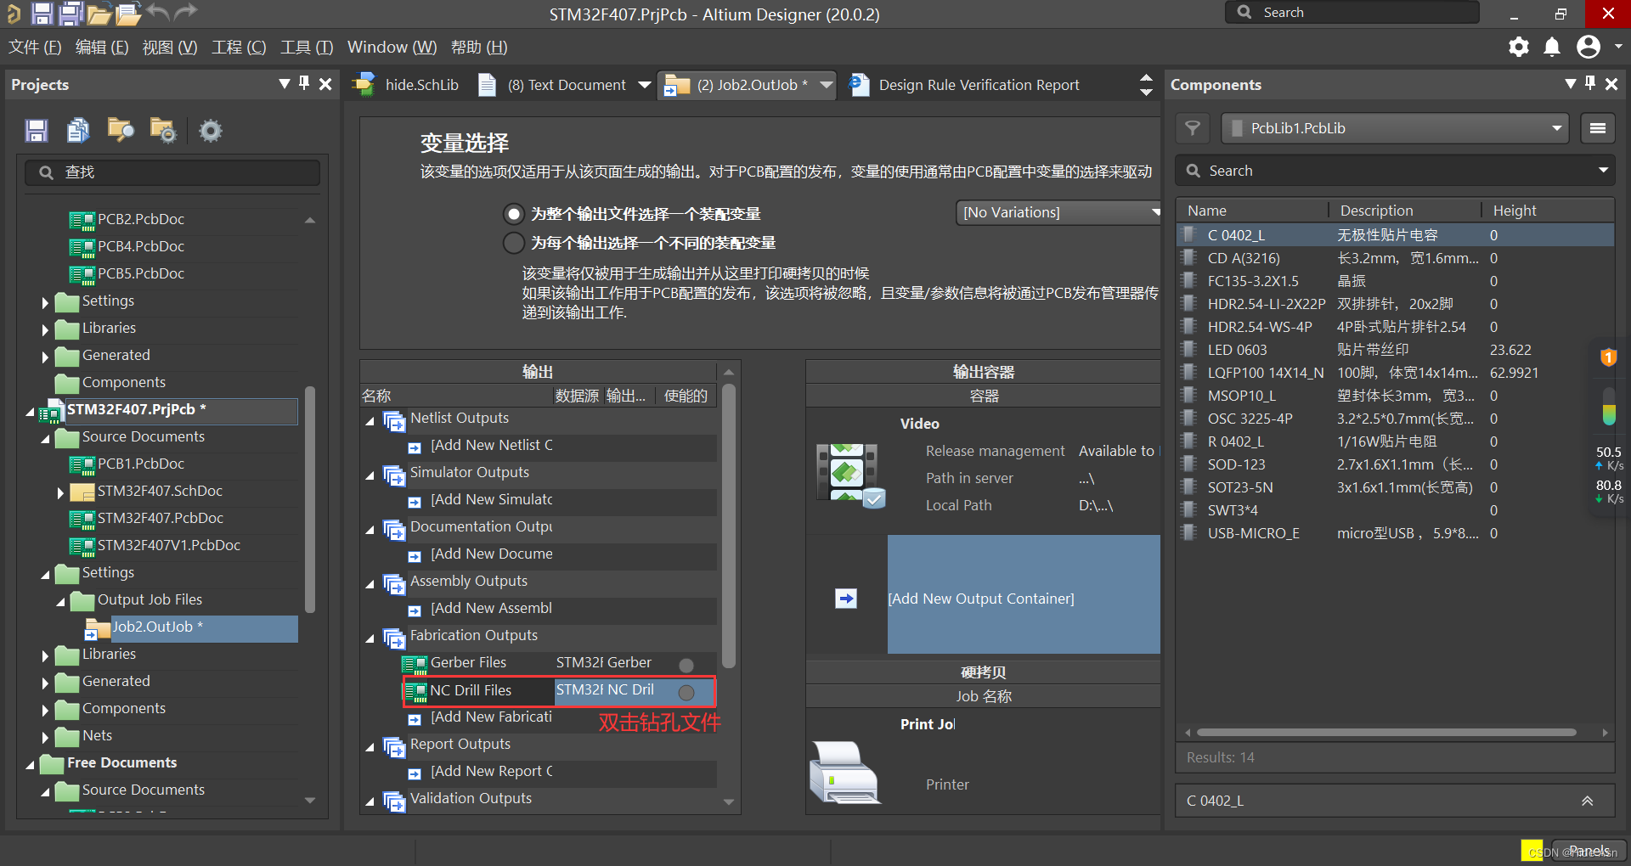Open the Window (W) menu

pos(392,47)
